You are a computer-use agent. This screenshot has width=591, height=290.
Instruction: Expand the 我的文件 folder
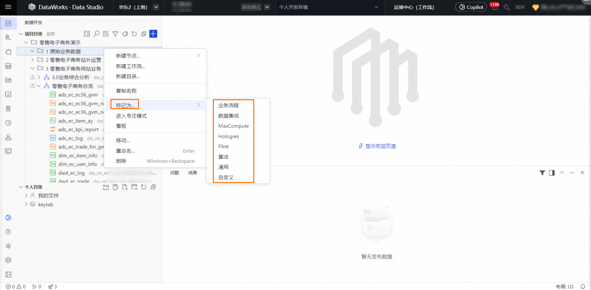tap(26, 196)
